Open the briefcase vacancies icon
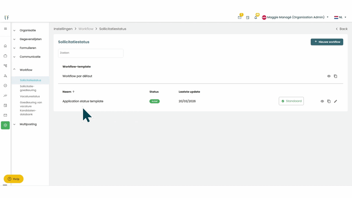 [5, 56]
